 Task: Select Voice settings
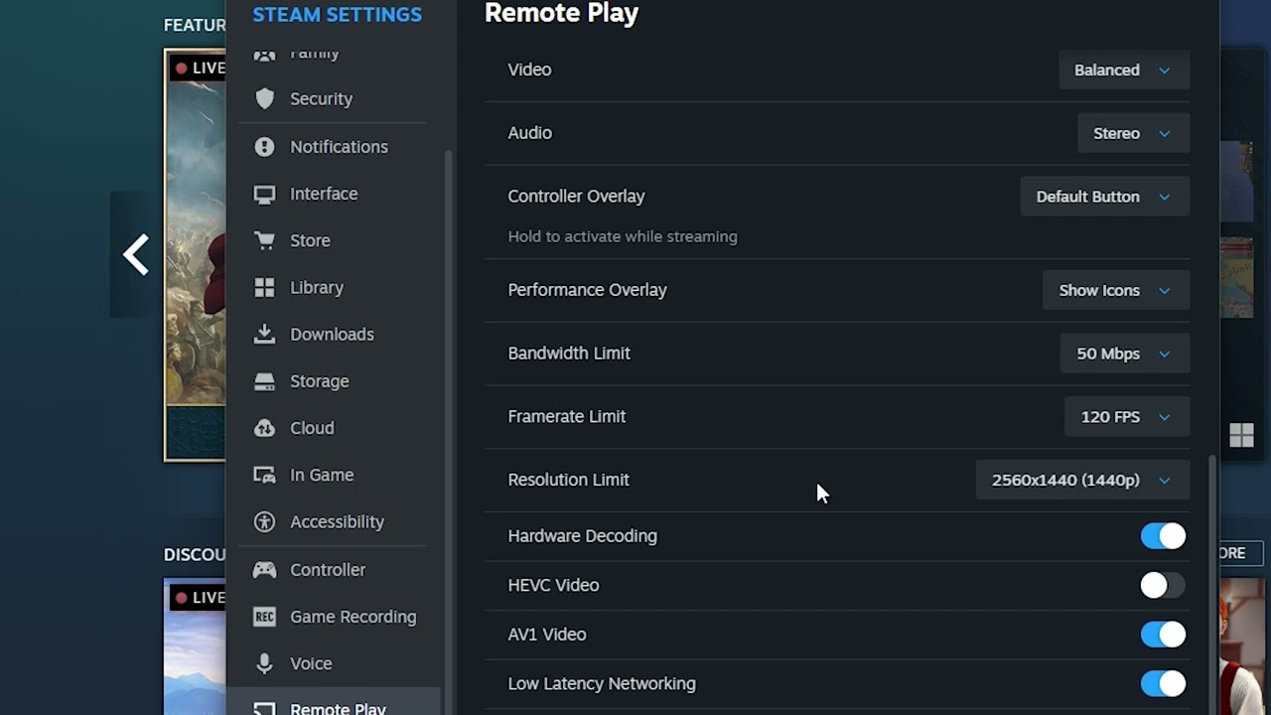click(333, 663)
